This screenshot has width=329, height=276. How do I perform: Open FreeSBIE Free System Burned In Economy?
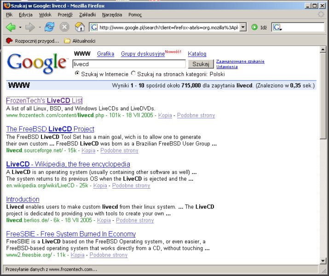point(71,234)
